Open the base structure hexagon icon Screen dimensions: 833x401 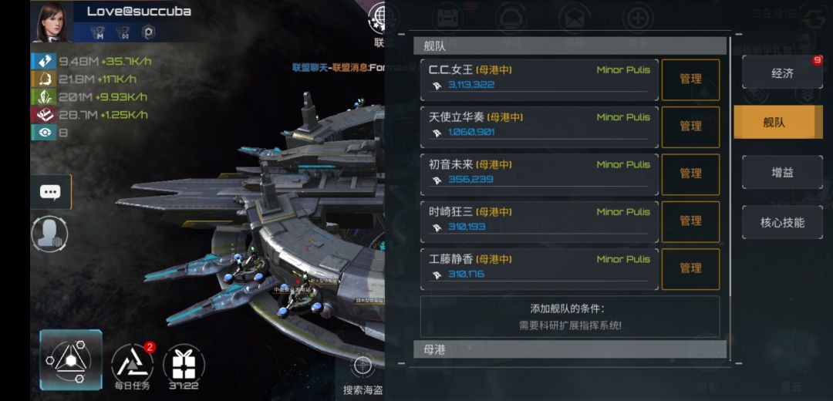pos(71,360)
